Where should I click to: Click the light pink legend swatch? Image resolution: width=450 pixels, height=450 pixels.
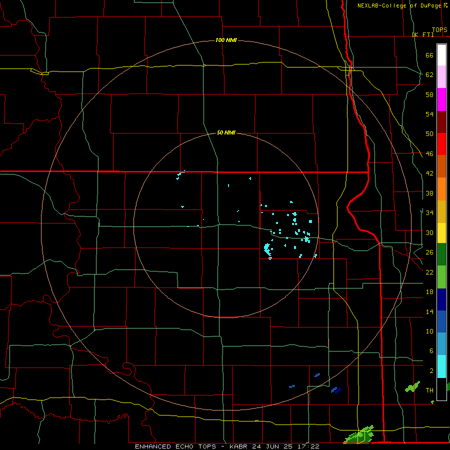coord(441,77)
